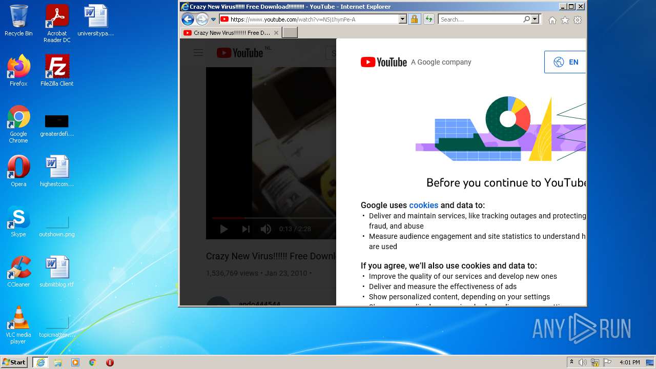The height and width of the screenshot is (369, 656).
Task: Expand the address bar autocomplete dropdown
Action: coord(402,19)
